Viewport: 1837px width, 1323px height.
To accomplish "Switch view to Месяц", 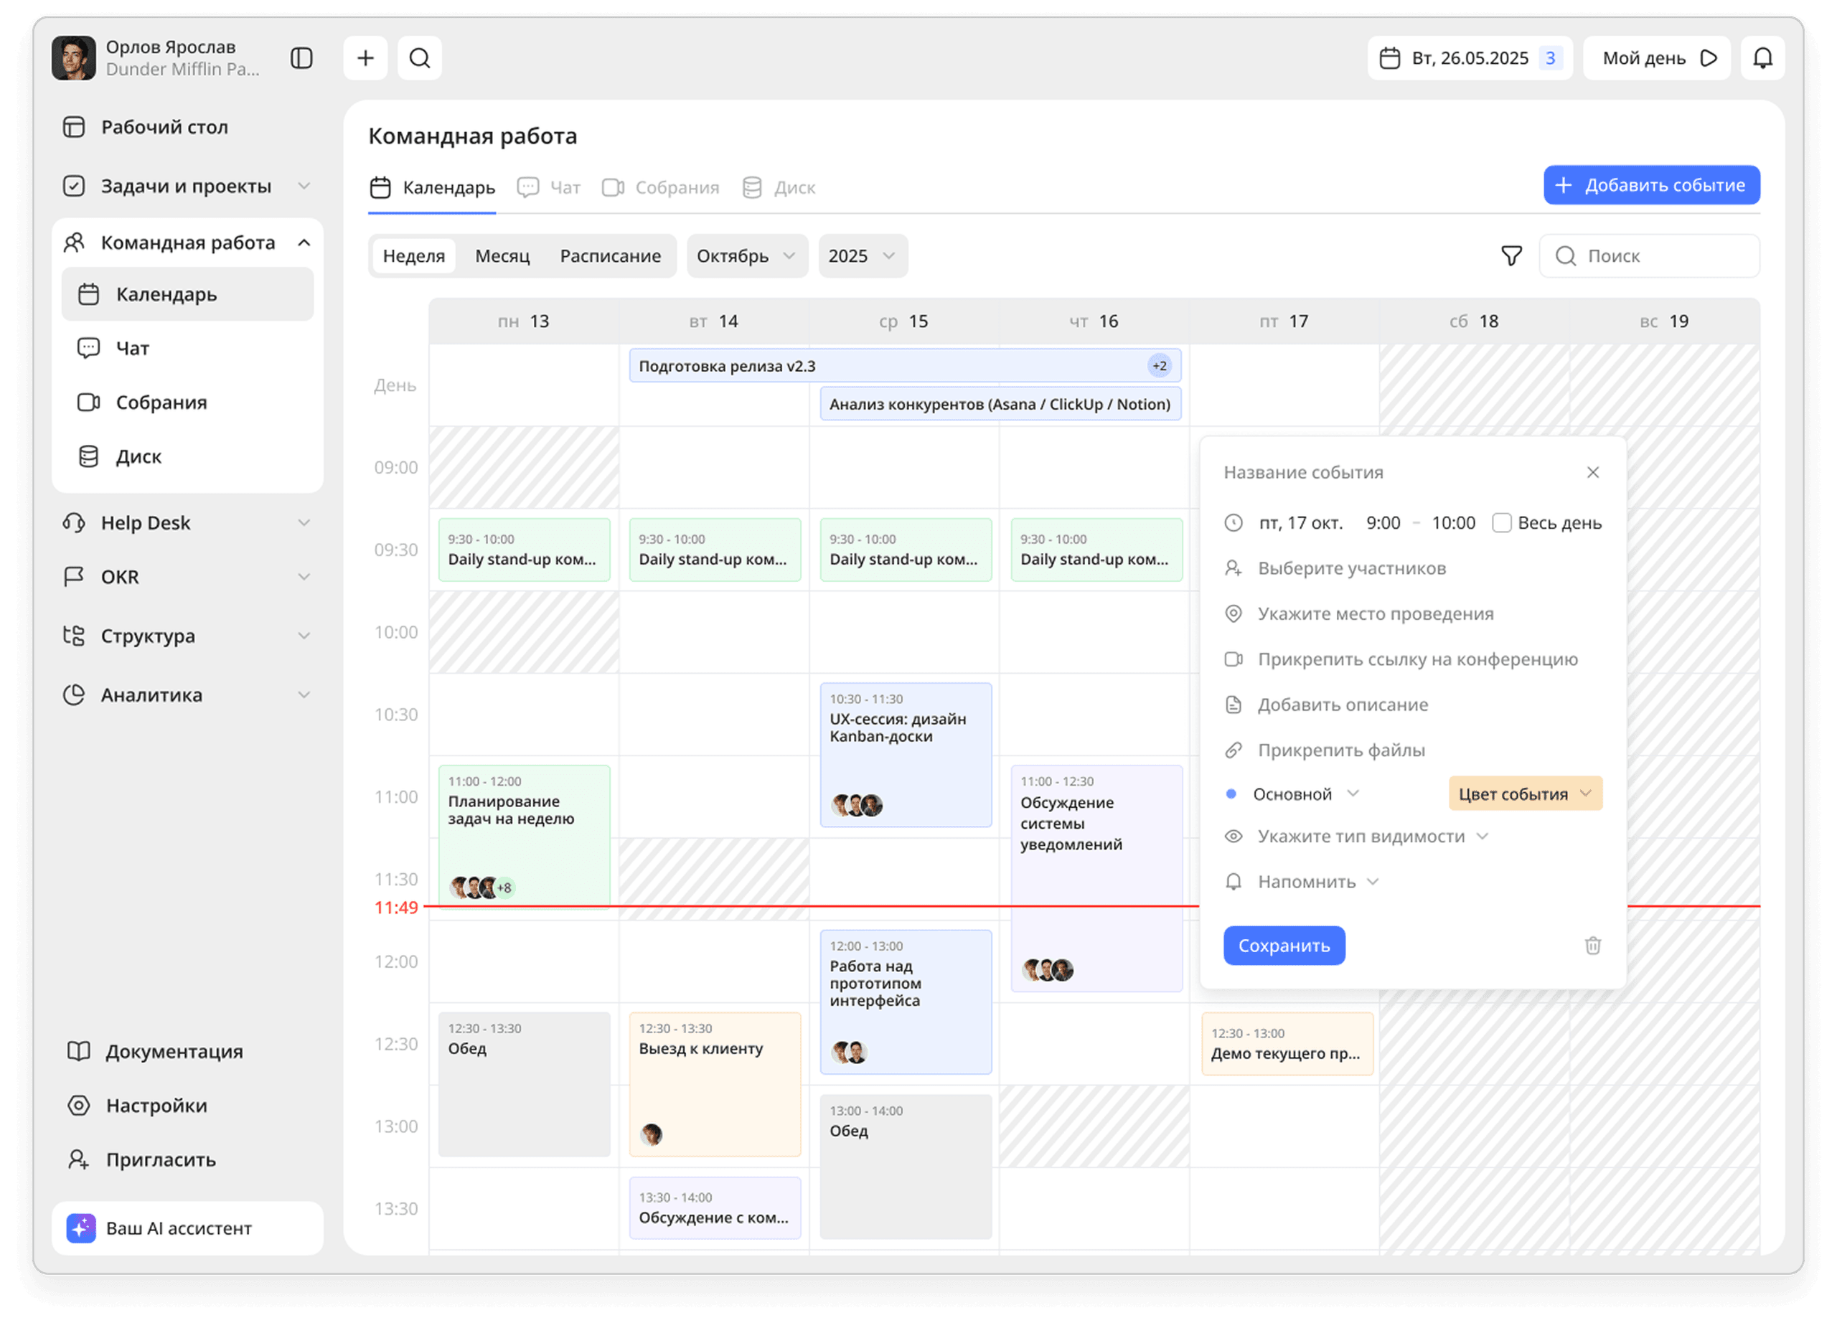I will [502, 256].
